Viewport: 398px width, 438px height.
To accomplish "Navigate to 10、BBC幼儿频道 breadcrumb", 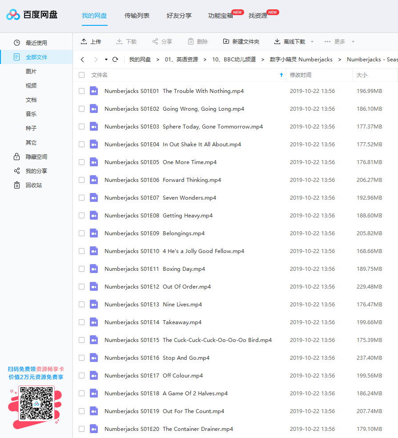I will coord(234,60).
